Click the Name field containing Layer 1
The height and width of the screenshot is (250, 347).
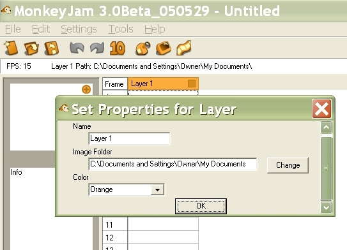click(x=129, y=138)
